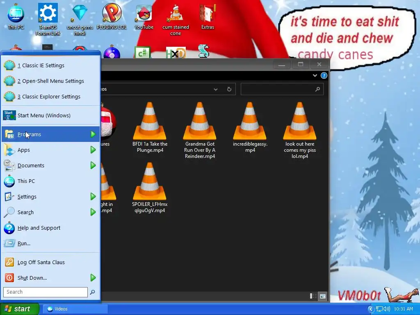Refresh the Videos folder view

coord(229,89)
